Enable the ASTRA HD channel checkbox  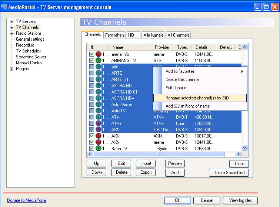tap(91, 86)
